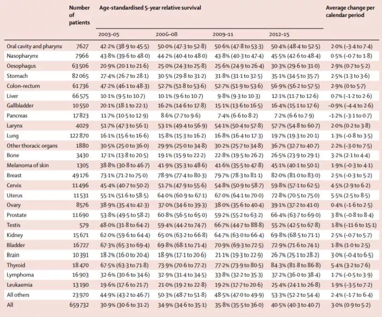Screen dimensions: 382x317
Task: Click the 'Melanoma of skin' row label
Action: click(27, 165)
